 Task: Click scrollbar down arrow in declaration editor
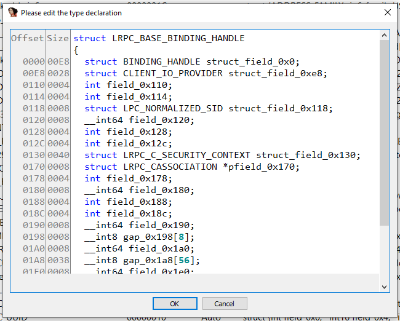point(384,287)
